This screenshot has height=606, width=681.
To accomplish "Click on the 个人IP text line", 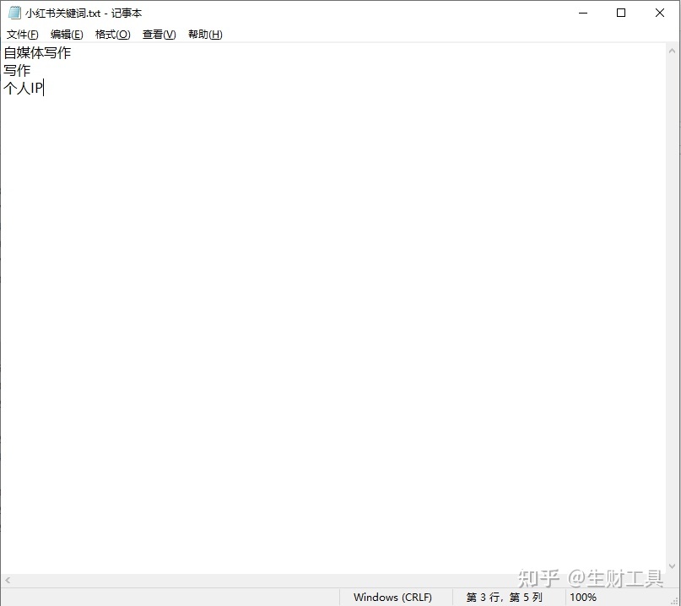I will (23, 88).
